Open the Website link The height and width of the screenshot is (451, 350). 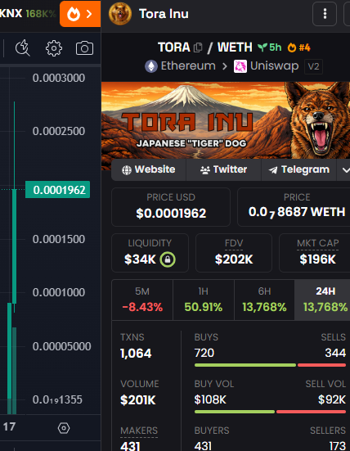click(149, 169)
